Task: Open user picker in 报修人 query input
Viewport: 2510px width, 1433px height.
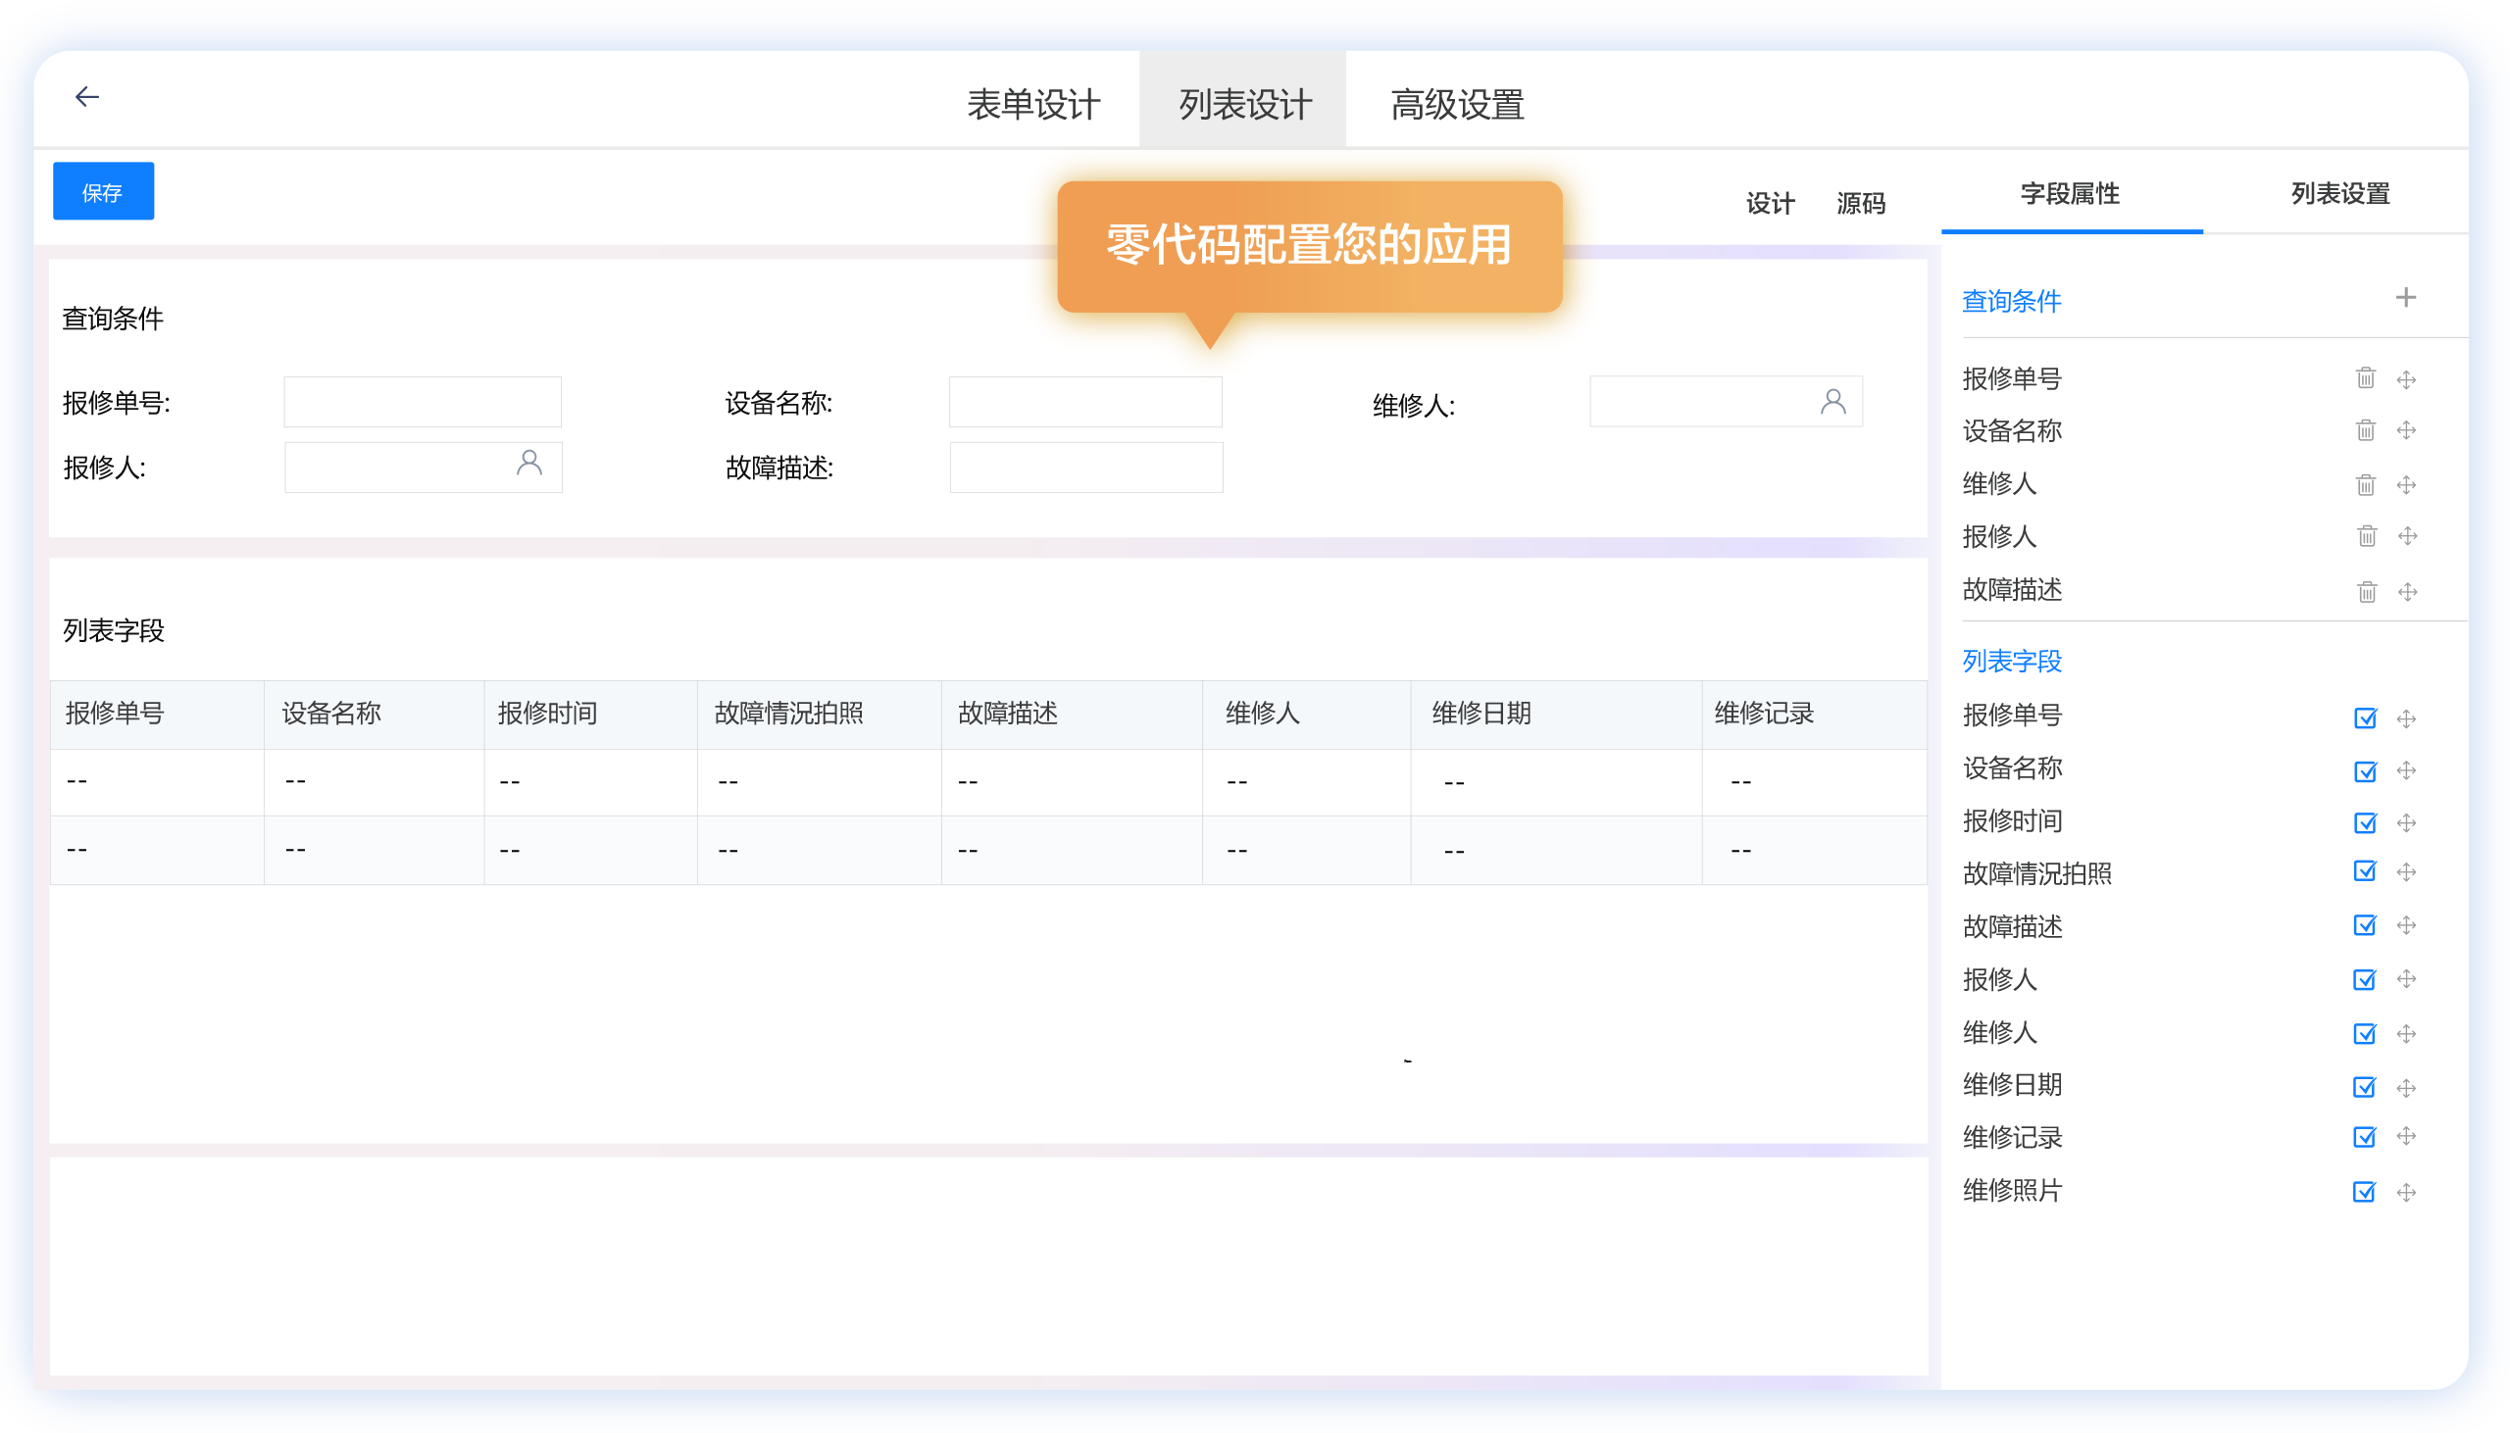Action: pyautogui.click(x=529, y=463)
